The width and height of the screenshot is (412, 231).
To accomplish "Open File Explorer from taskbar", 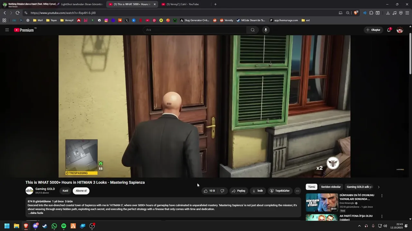I will (x=16, y=226).
